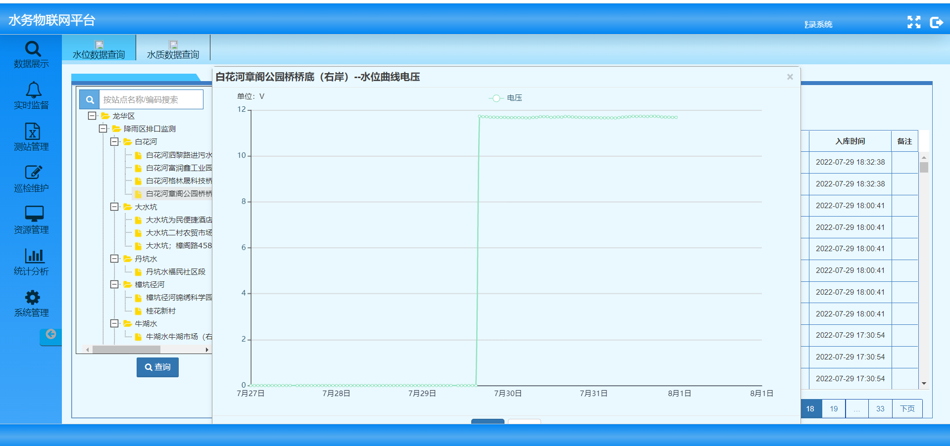This screenshot has height=446, width=950.
Task: Go to page 33
Action: pos(880,408)
